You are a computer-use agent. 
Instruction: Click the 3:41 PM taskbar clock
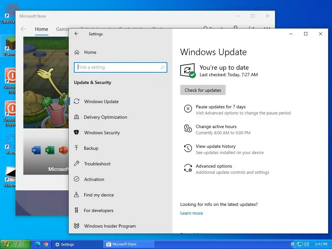coord(321,244)
